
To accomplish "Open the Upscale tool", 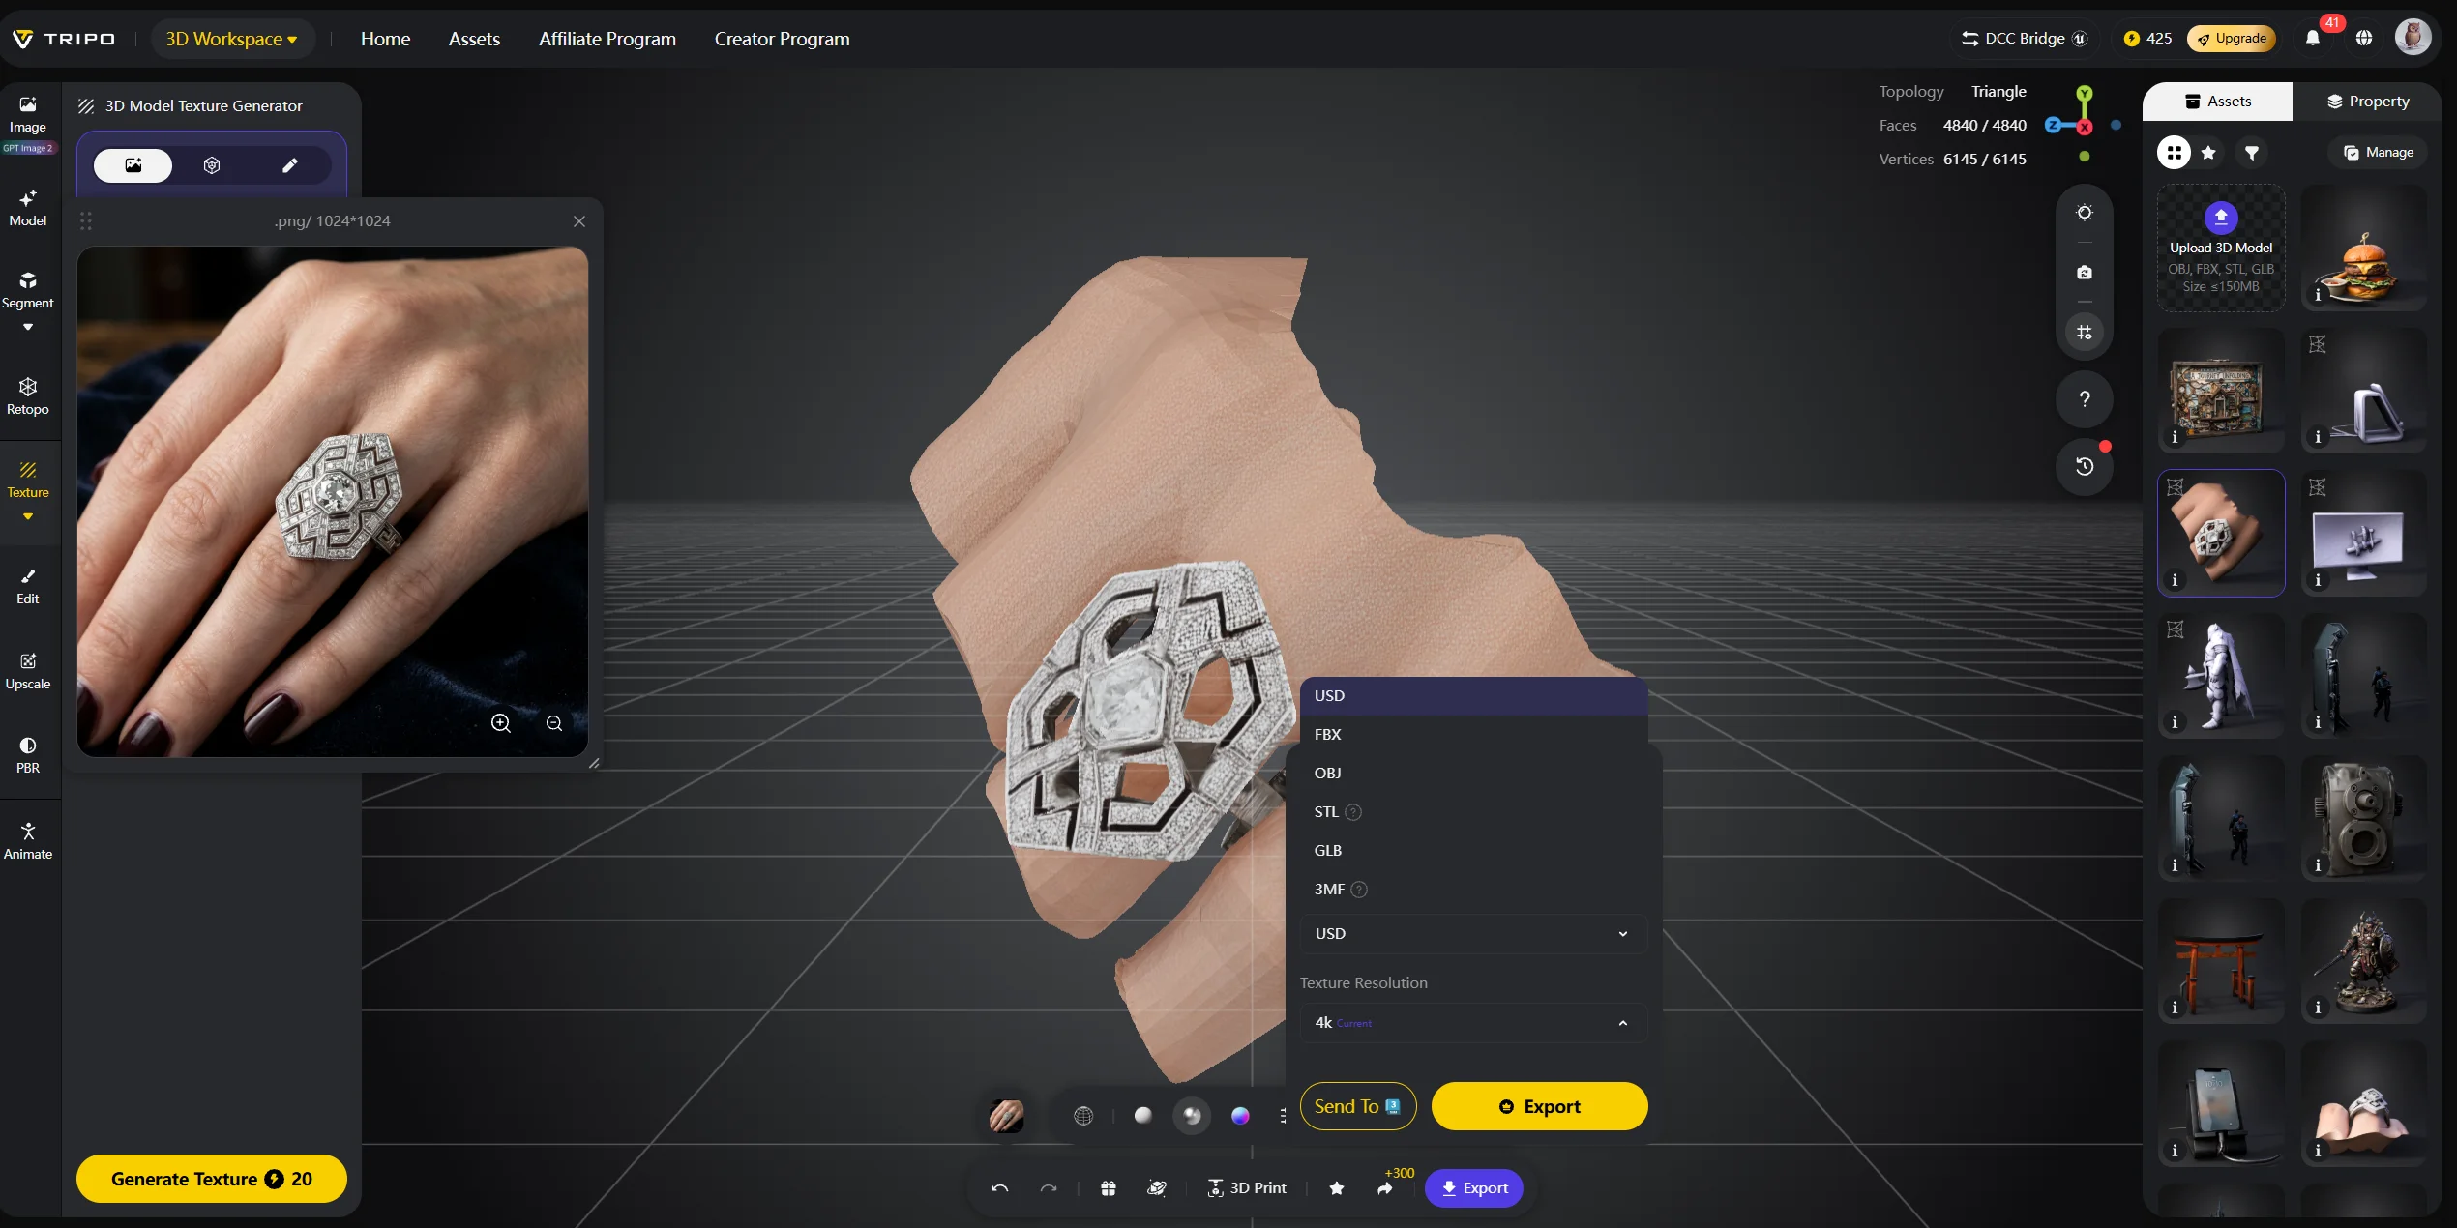I will coord(28,671).
